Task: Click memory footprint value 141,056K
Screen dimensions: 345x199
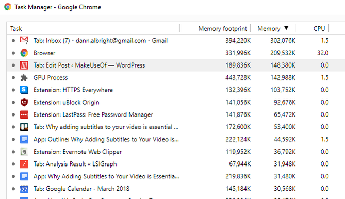Action: [x=238, y=102]
